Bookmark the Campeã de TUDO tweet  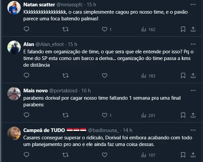(x=183, y=155)
